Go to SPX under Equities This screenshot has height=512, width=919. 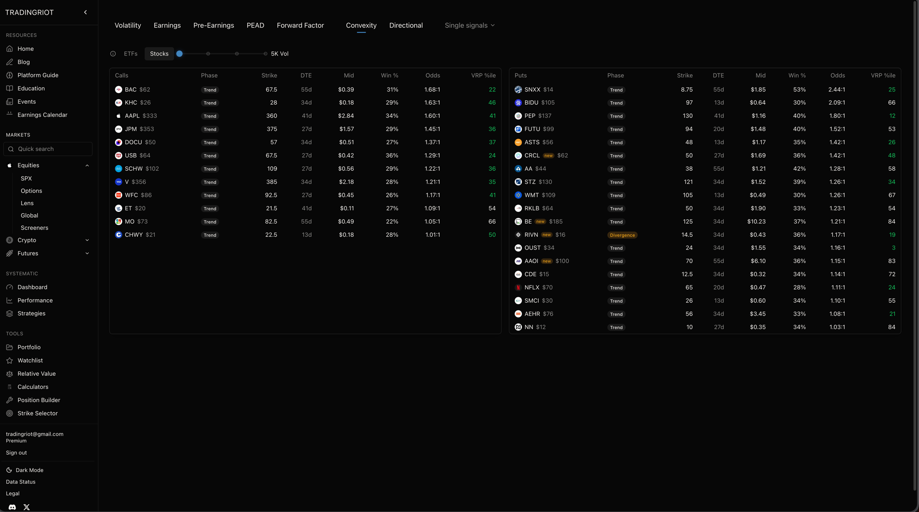[x=26, y=178]
